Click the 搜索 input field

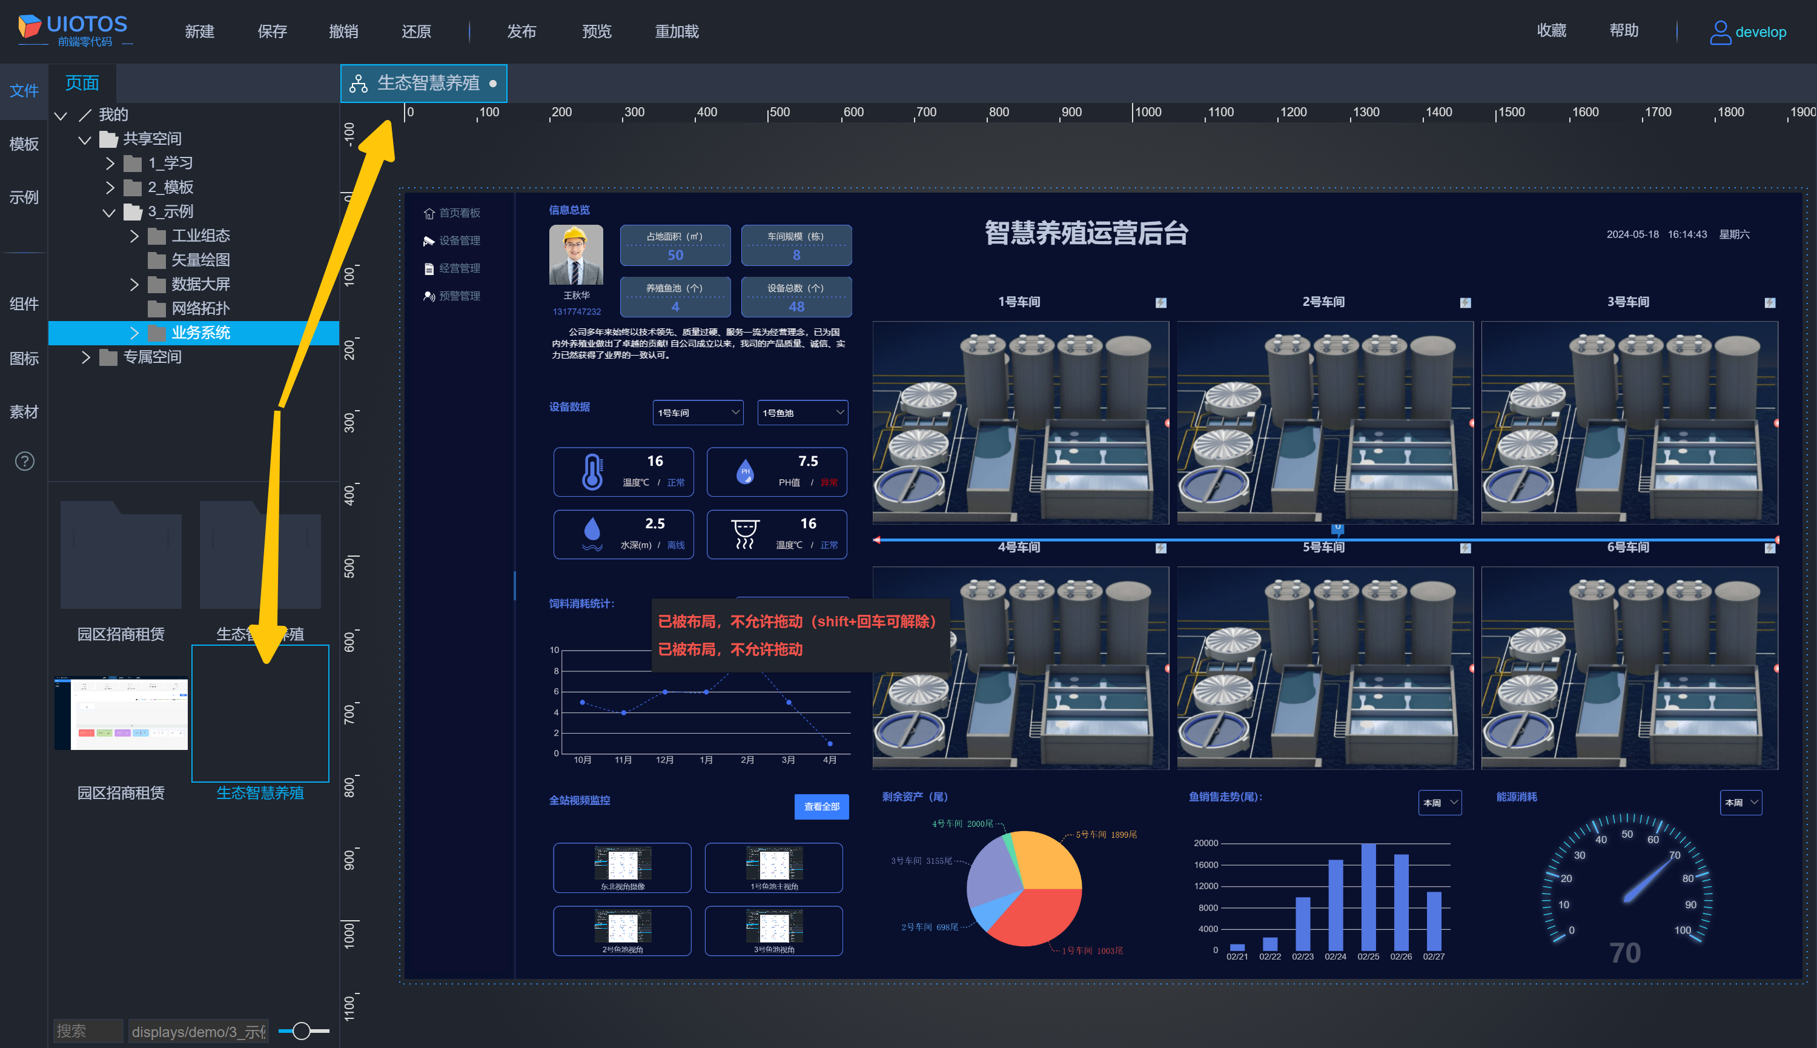click(x=87, y=1030)
